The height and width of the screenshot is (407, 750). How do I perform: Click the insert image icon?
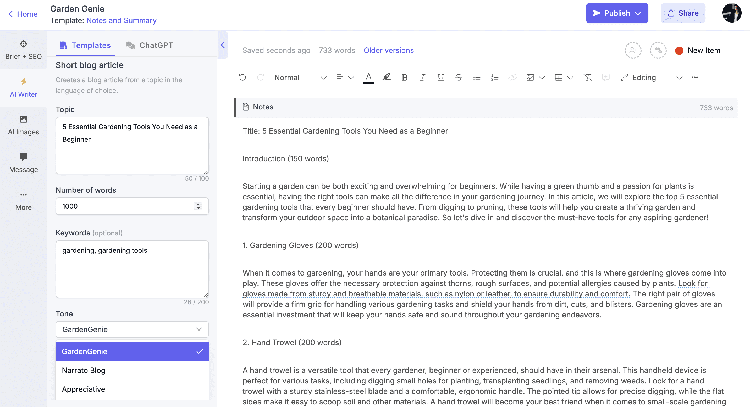tap(530, 78)
